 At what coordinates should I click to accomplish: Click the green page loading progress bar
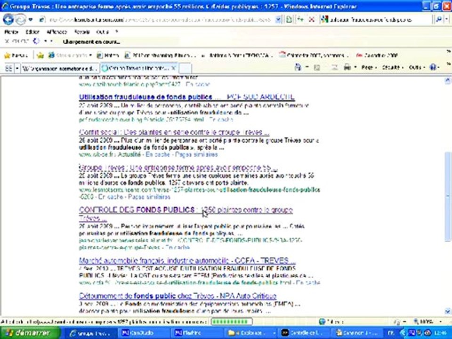tap(232, 322)
